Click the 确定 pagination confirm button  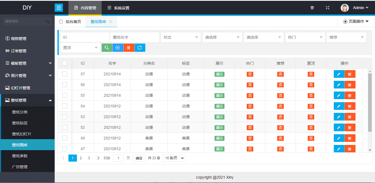[x=139, y=158]
